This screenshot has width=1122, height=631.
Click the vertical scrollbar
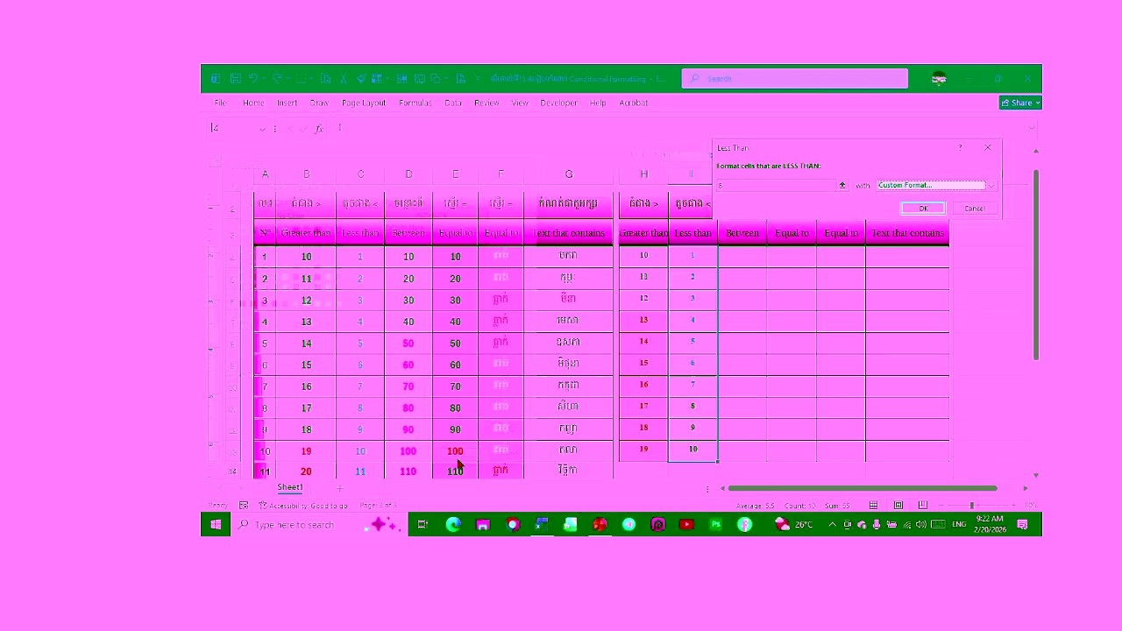point(1035,263)
